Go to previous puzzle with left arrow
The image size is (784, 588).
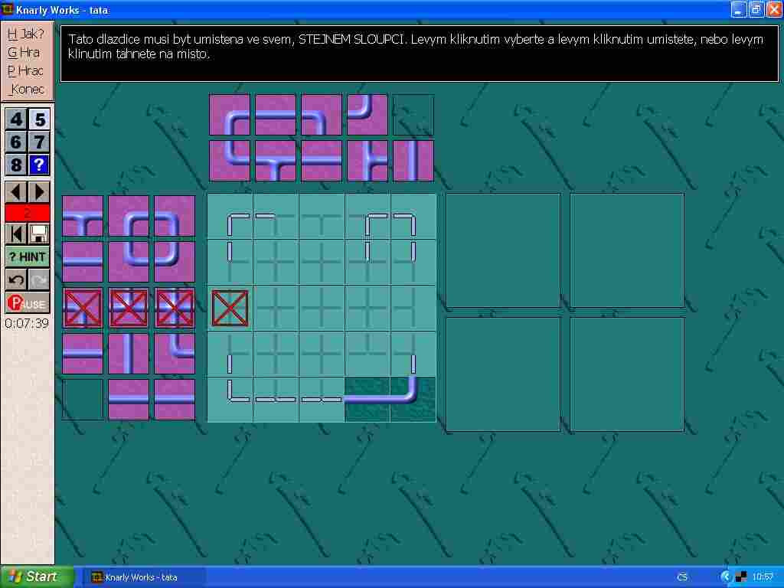16,192
